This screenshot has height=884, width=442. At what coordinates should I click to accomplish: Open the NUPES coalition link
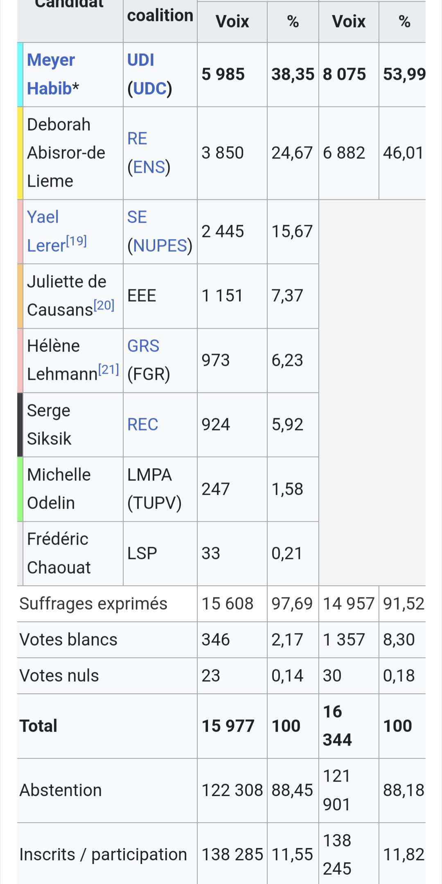[160, 246]
